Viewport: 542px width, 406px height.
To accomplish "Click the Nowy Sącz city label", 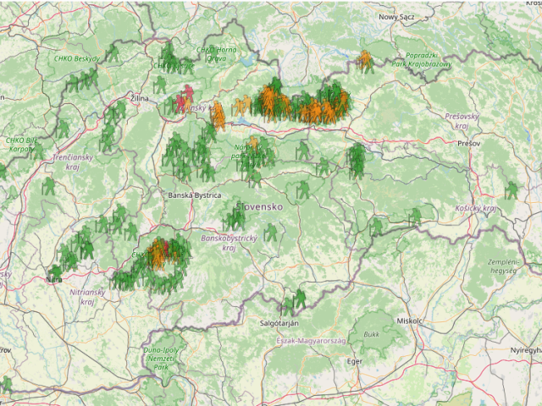I will pos(396,17).
